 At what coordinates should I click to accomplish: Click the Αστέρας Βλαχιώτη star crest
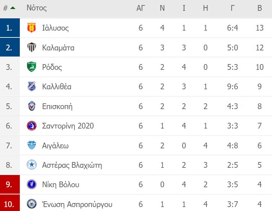coord(32,165)
